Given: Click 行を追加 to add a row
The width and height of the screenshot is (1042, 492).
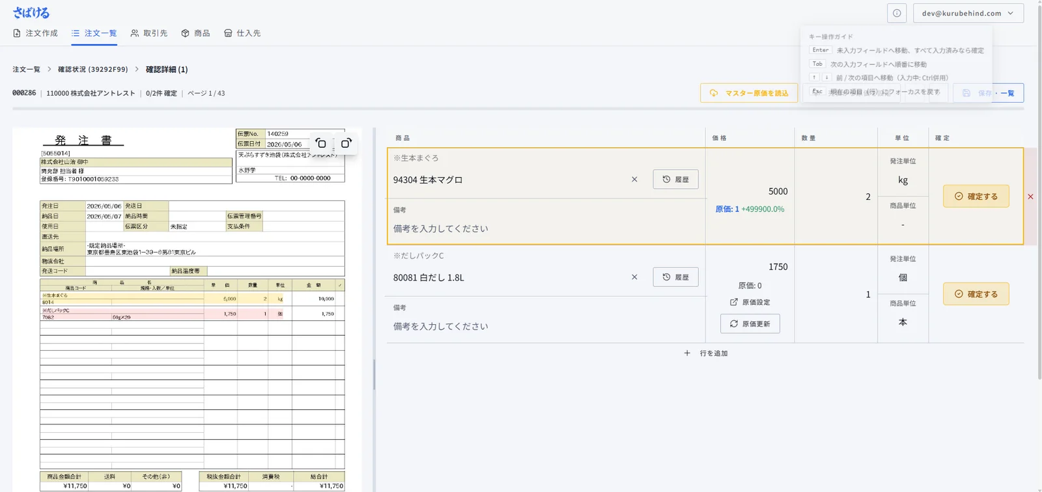Looking at the screenshot, I should tap(706, 353).
